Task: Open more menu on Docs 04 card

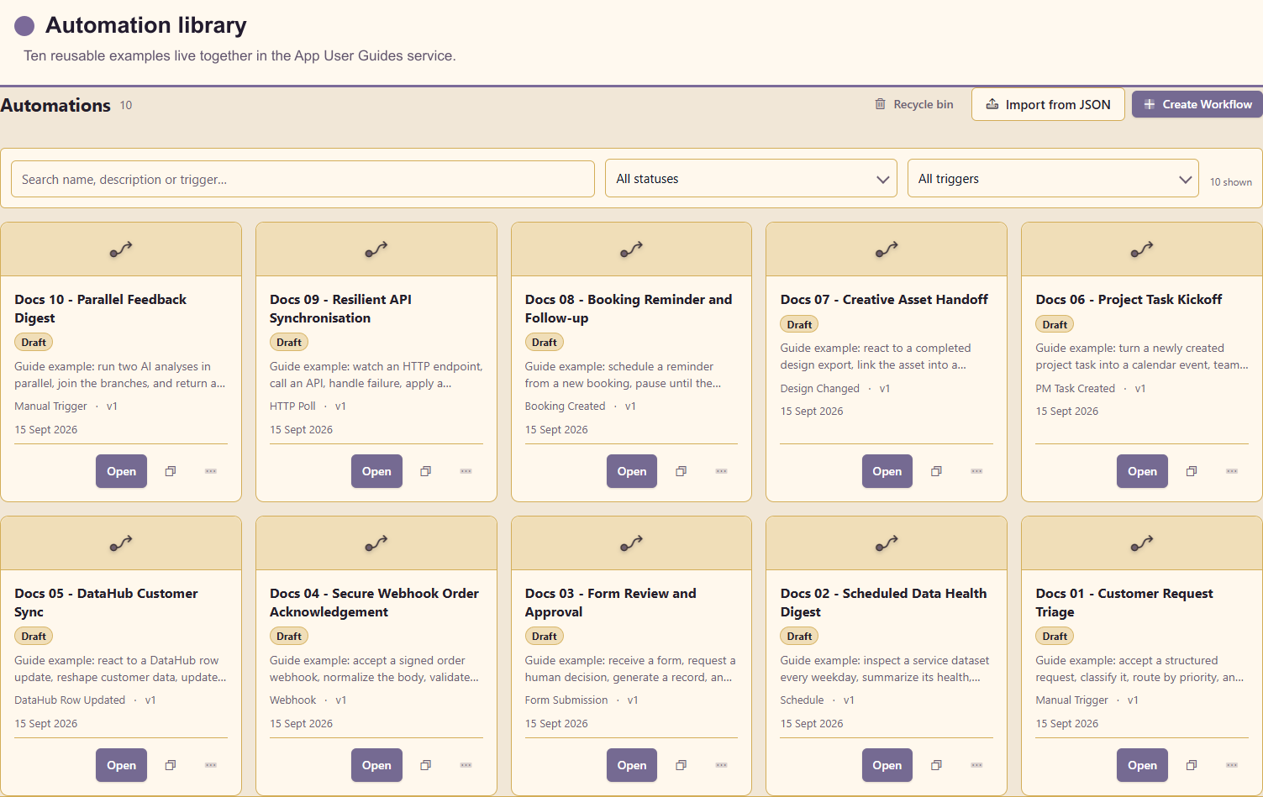Action: tap(466, 765)
